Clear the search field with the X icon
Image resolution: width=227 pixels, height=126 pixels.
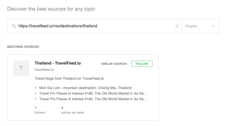coord(177,26)
